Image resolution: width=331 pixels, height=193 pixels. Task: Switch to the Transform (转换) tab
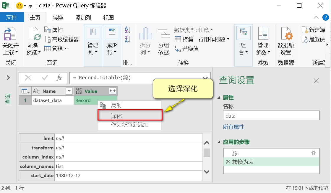pos(58,17)
